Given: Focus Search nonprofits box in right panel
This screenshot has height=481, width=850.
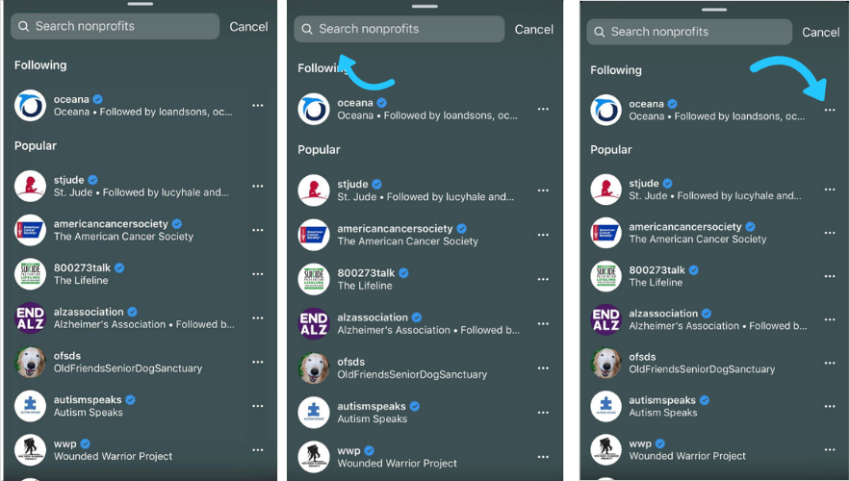Looking at the screenshot, I should tap(689, 32).
